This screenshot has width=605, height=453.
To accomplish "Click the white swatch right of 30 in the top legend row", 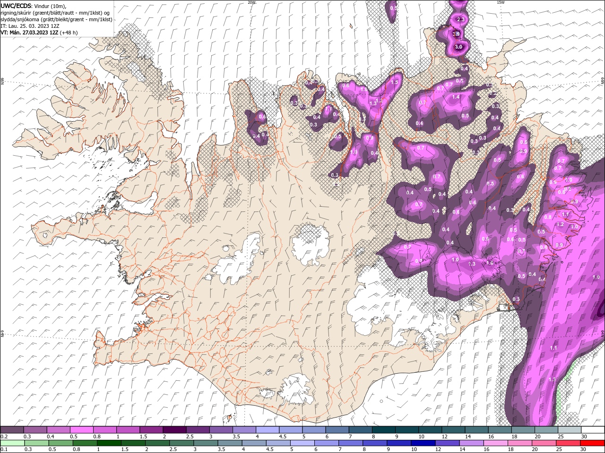I will (x=593, y=430).
